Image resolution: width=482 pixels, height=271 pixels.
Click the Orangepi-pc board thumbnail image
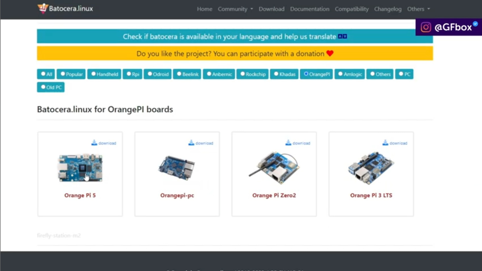point(177,168)
